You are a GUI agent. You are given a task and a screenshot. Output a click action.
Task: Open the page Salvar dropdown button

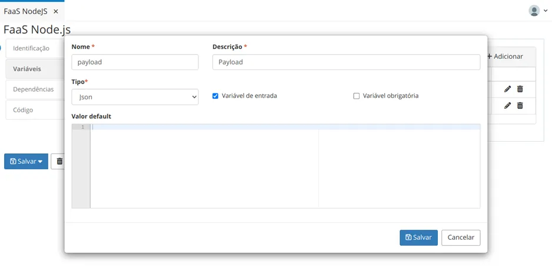pyautogui.click(x=26, y=161)
